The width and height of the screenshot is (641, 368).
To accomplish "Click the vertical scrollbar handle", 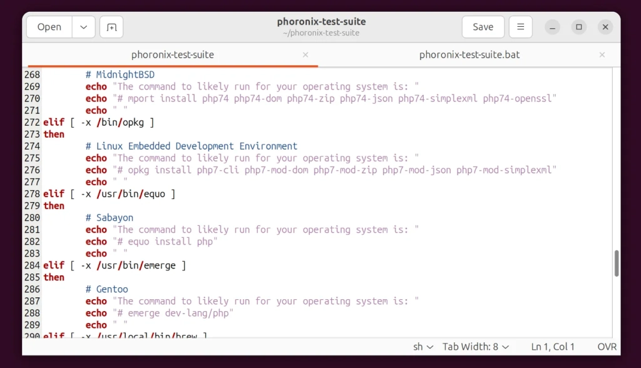I will 617,263.
